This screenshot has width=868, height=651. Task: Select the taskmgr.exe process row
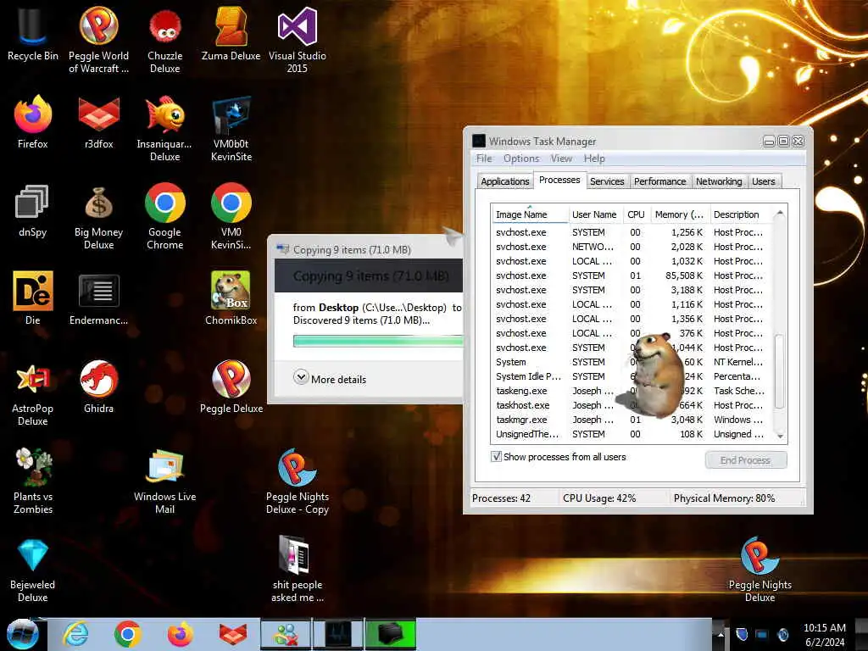(631, 420)
